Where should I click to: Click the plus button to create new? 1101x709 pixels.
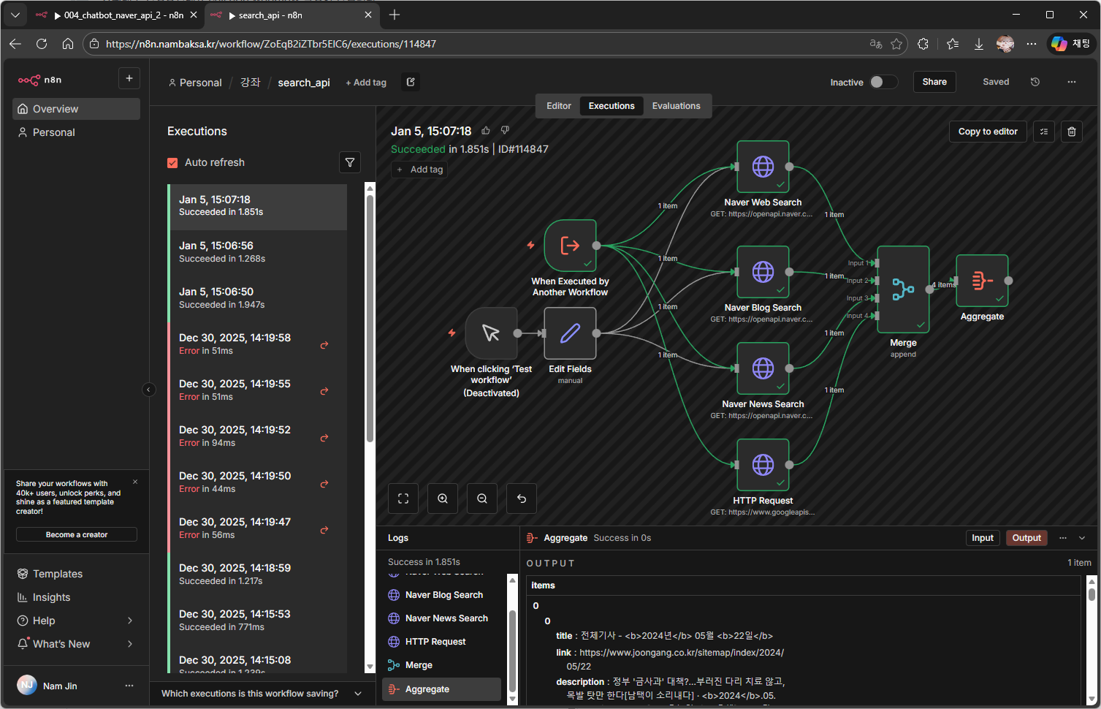[129, 78]
